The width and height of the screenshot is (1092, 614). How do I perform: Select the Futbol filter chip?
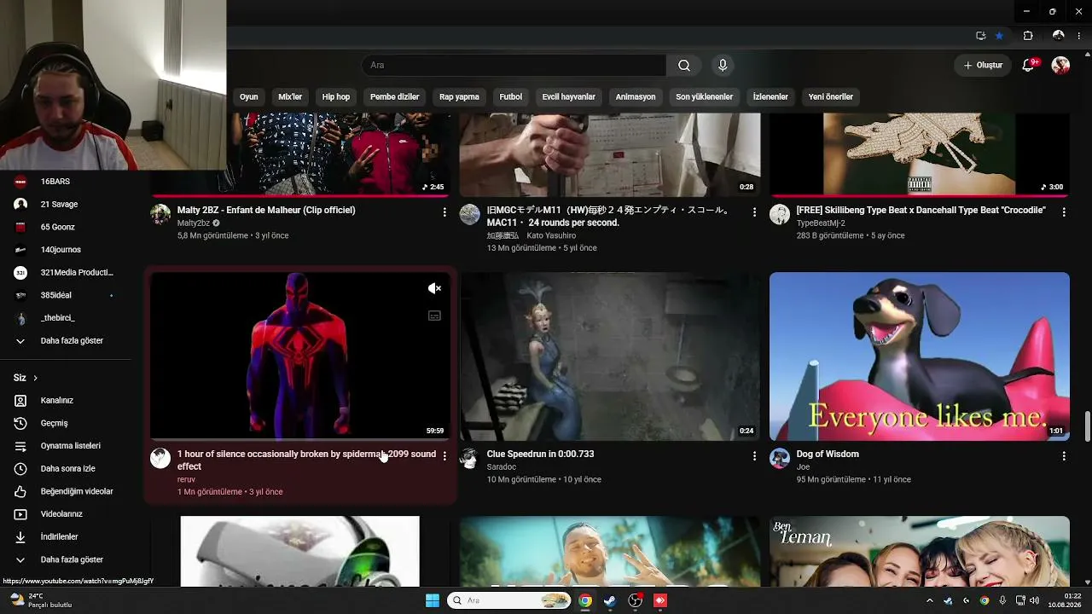511,97
